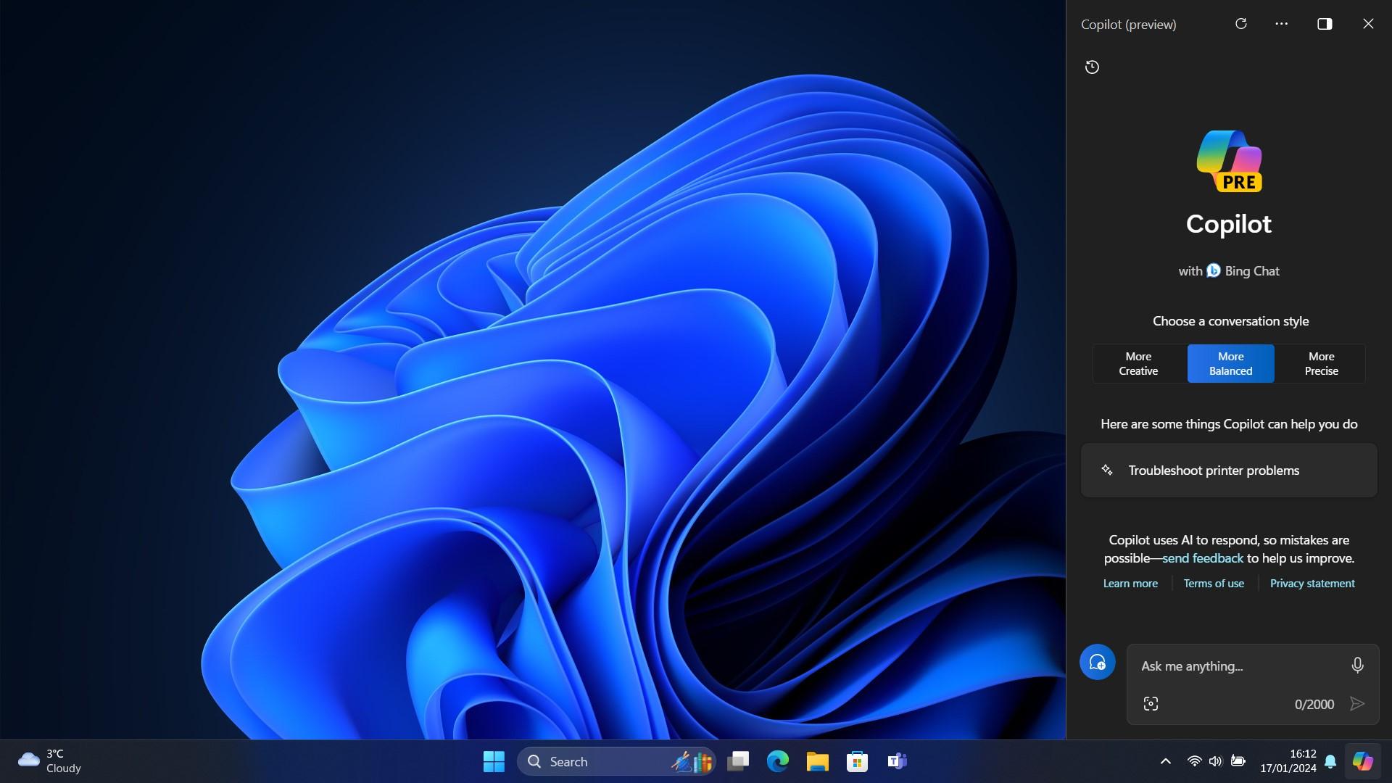
Task: Toggle the Windows taskbar notification bell
Action: 1330,760
